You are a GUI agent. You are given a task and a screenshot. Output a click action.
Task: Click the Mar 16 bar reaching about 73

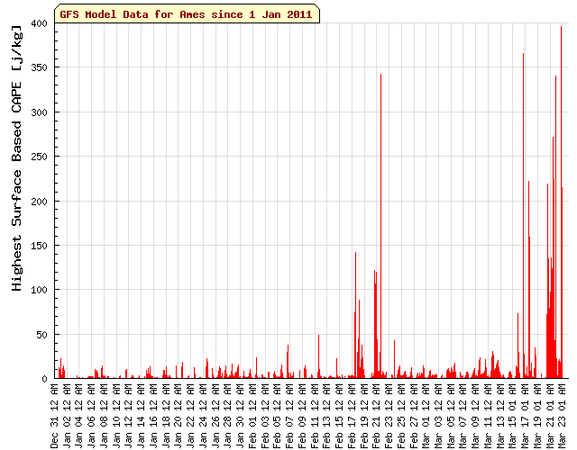click(517, 346)
